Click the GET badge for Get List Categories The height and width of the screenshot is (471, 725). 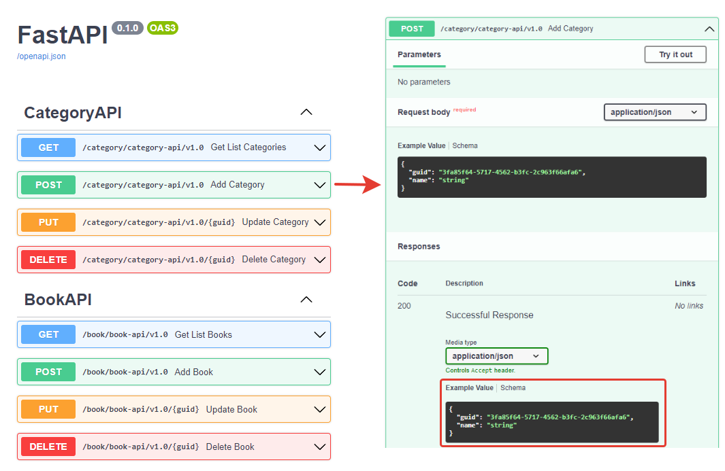click(x=48, y=147)
